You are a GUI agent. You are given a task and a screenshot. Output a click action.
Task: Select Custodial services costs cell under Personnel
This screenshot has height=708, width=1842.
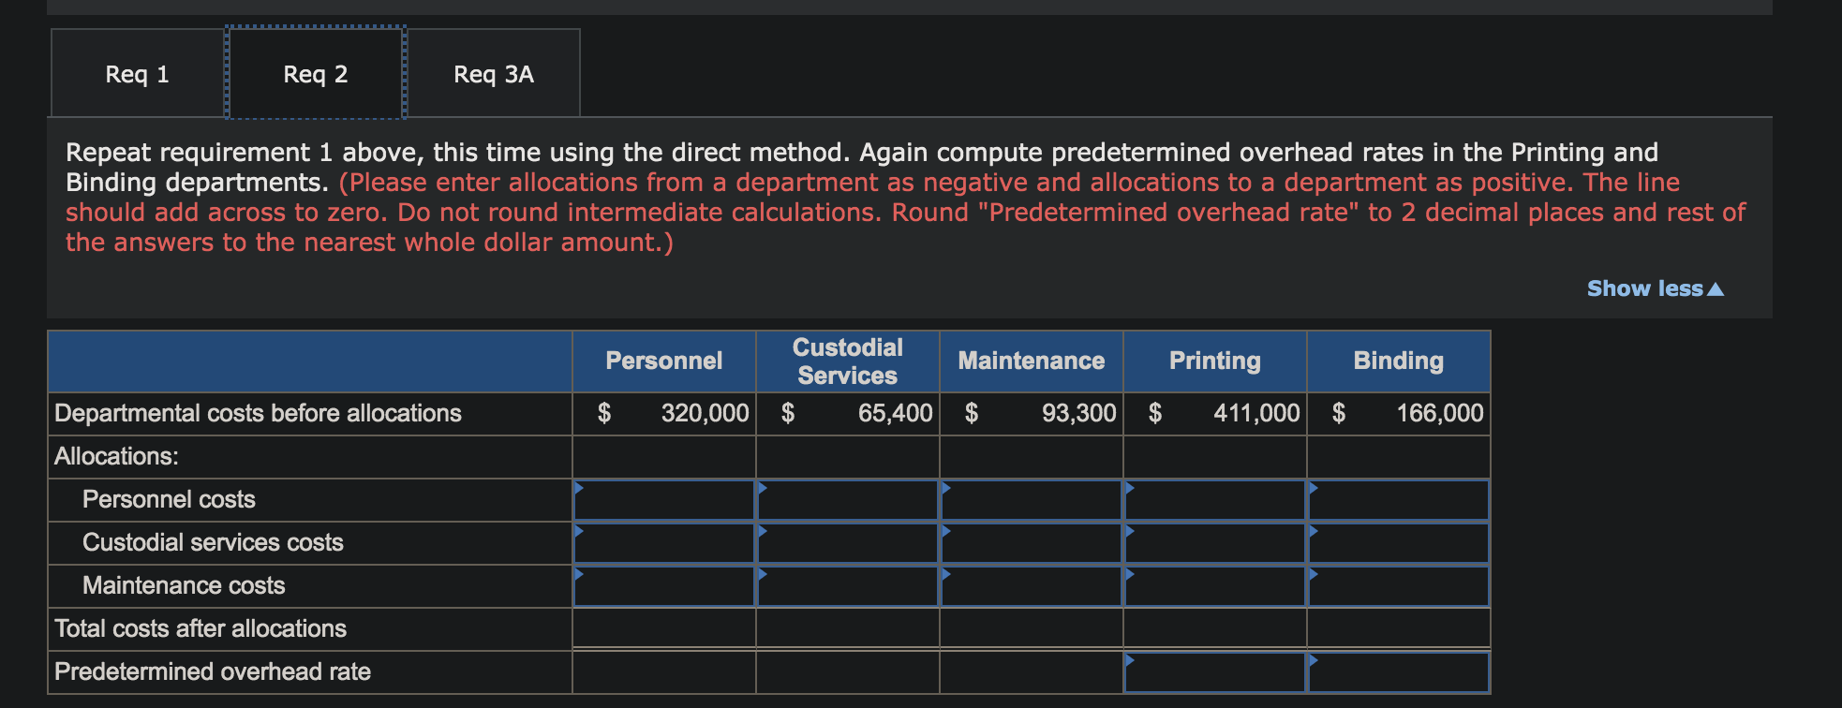(664, 543)
